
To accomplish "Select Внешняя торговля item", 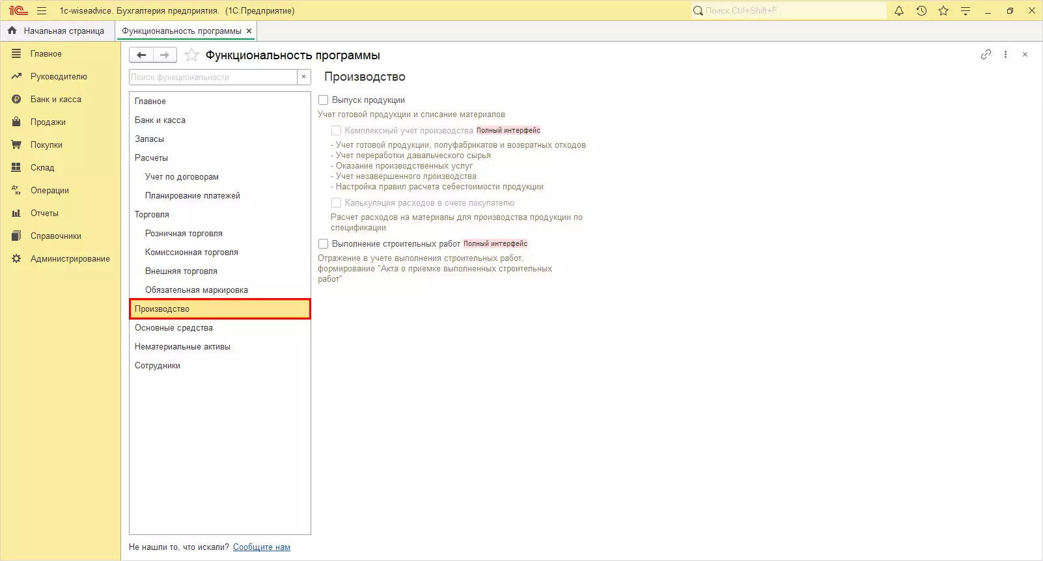I will [x=220, y=271].
